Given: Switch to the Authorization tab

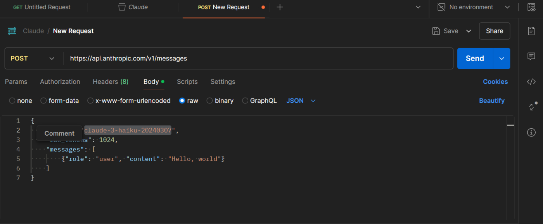Looking at the screenshot, I should [x=60, y=82].
